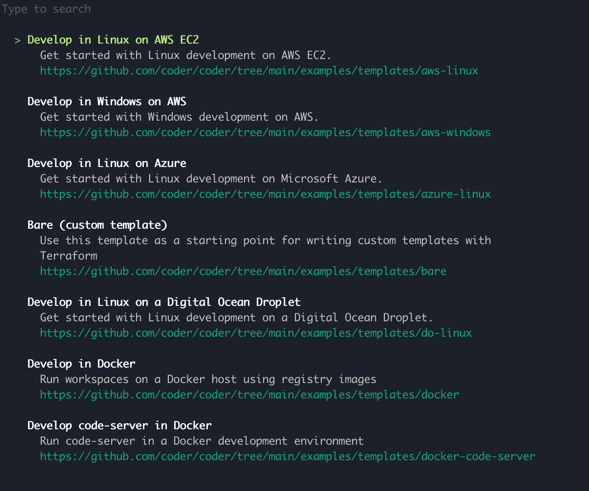Screen dimensions: 589x491
Task: Select 'Develop in Linux on Azure' option
Action: point(107,163)
